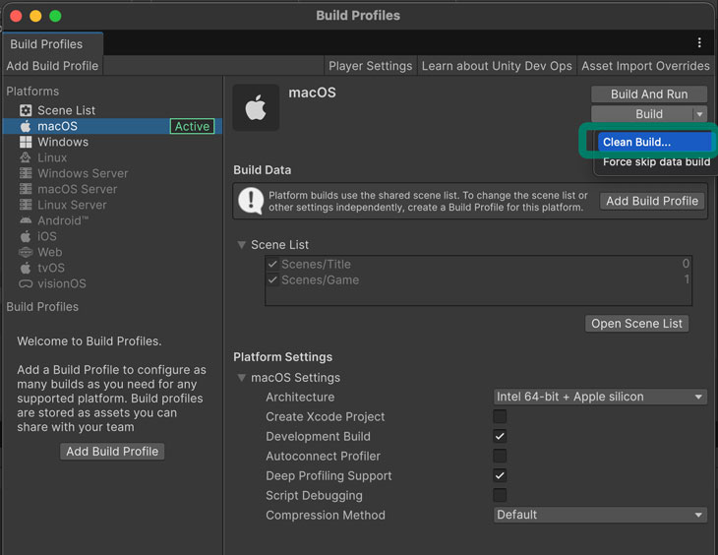The image size is (718, 555).
Task: Open the Build button dropdown arrow
Action: tap(699, 114)
